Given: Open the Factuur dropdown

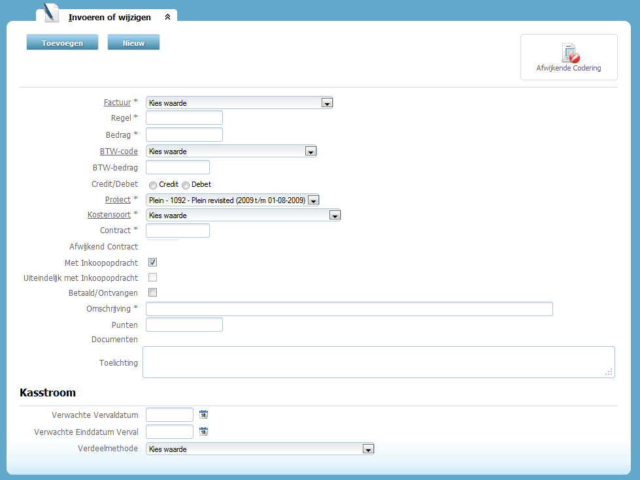Looking at the screenshot, I should tap(327, 102).
